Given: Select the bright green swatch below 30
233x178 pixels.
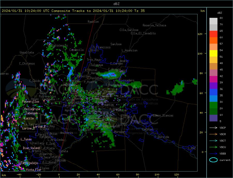Looking at the screenshot, I should pyautogui.click(x=213, y=105).
